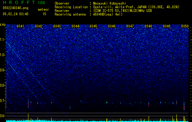
Task: Click the meteor count value 15
Action: 44,14
